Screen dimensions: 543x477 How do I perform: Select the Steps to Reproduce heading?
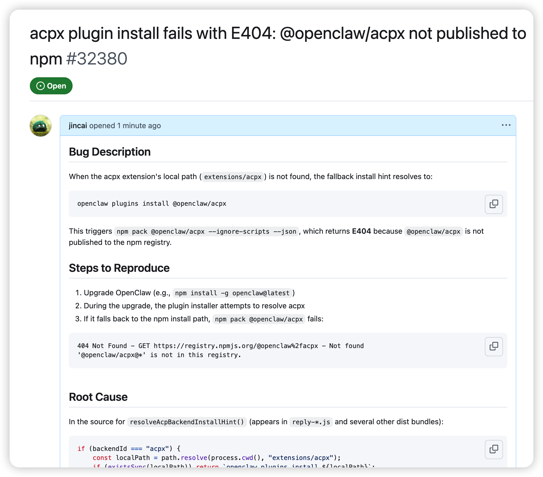pos(119,268)
